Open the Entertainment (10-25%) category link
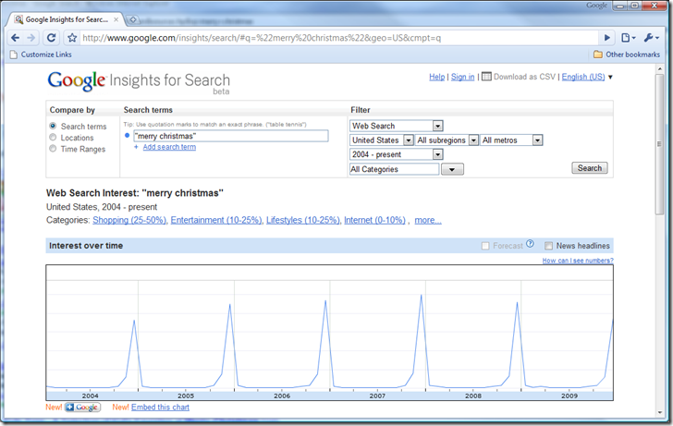673x426 pixels. (x=216, y=220)
